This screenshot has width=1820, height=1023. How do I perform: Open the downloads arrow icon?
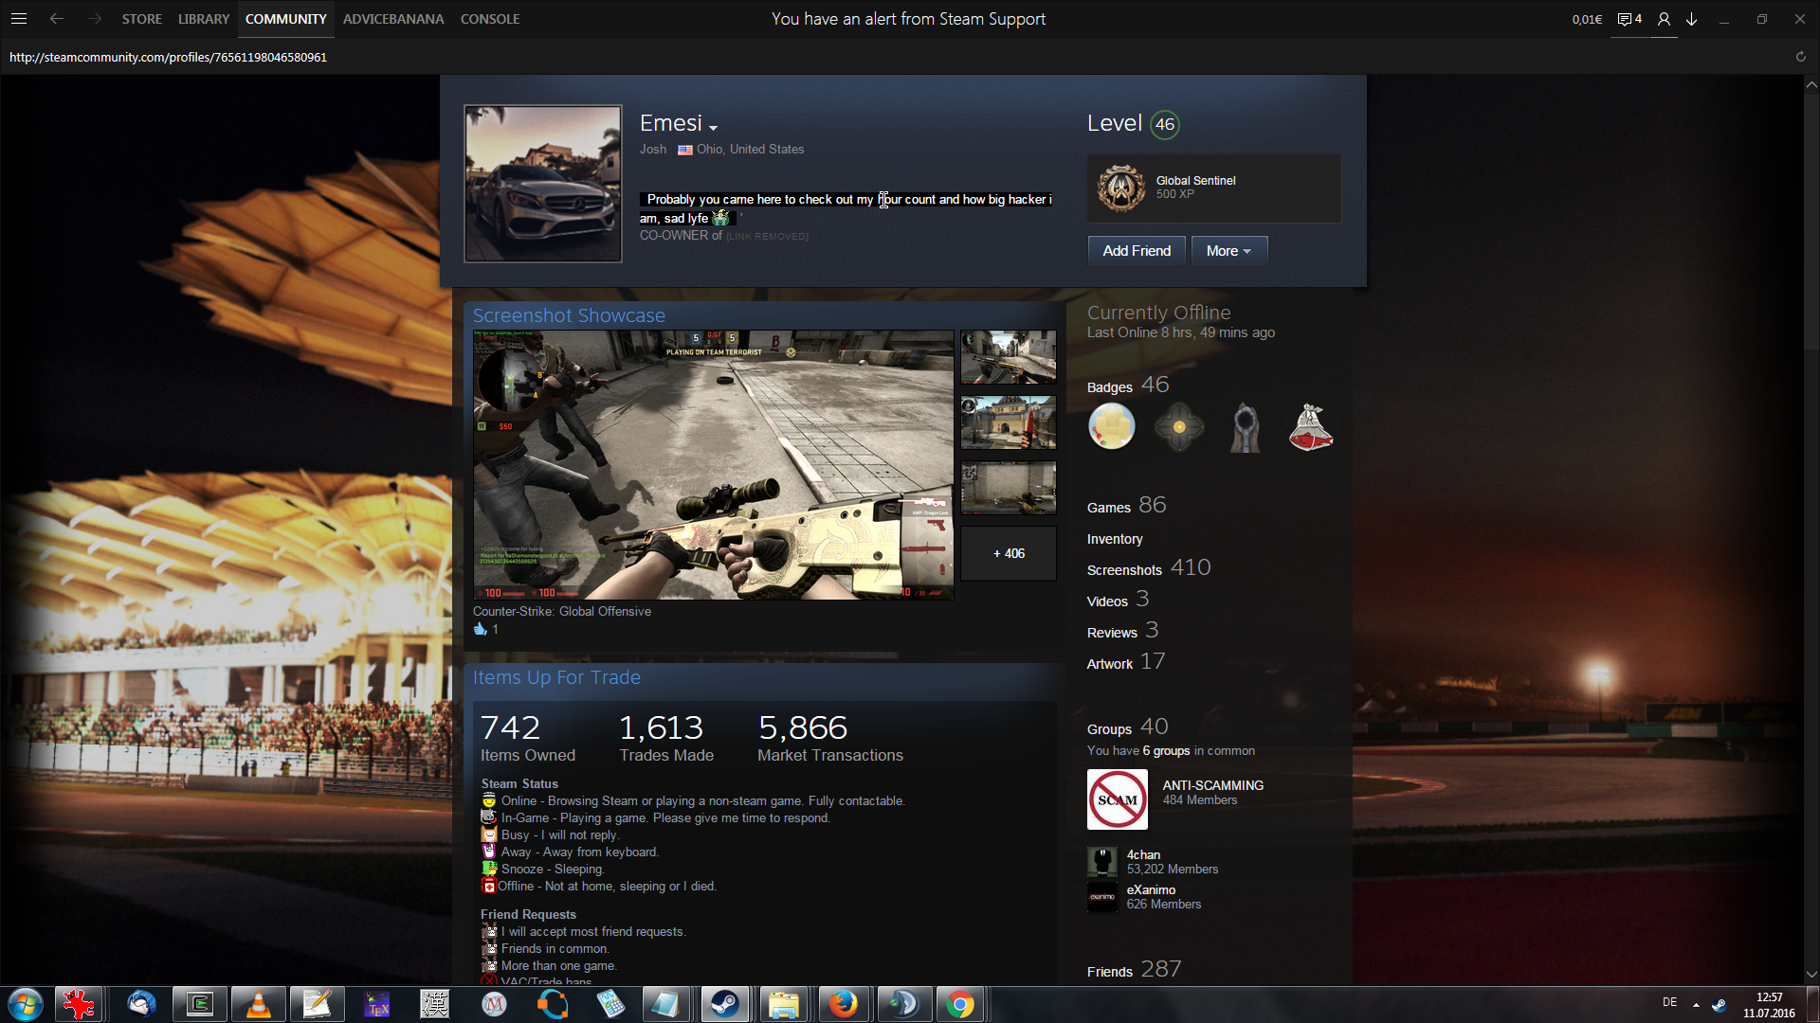pos(1691,19)
